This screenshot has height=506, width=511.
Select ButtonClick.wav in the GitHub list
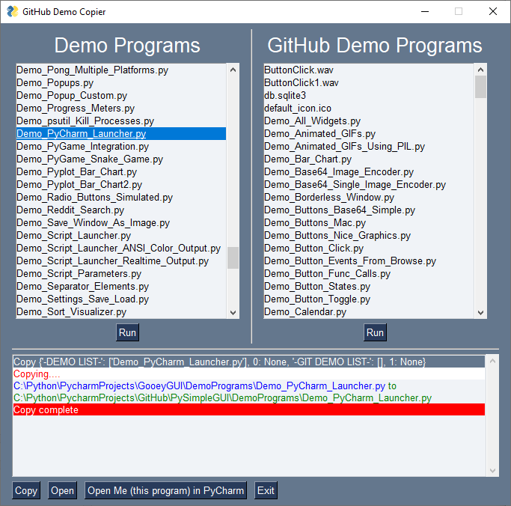369,70
